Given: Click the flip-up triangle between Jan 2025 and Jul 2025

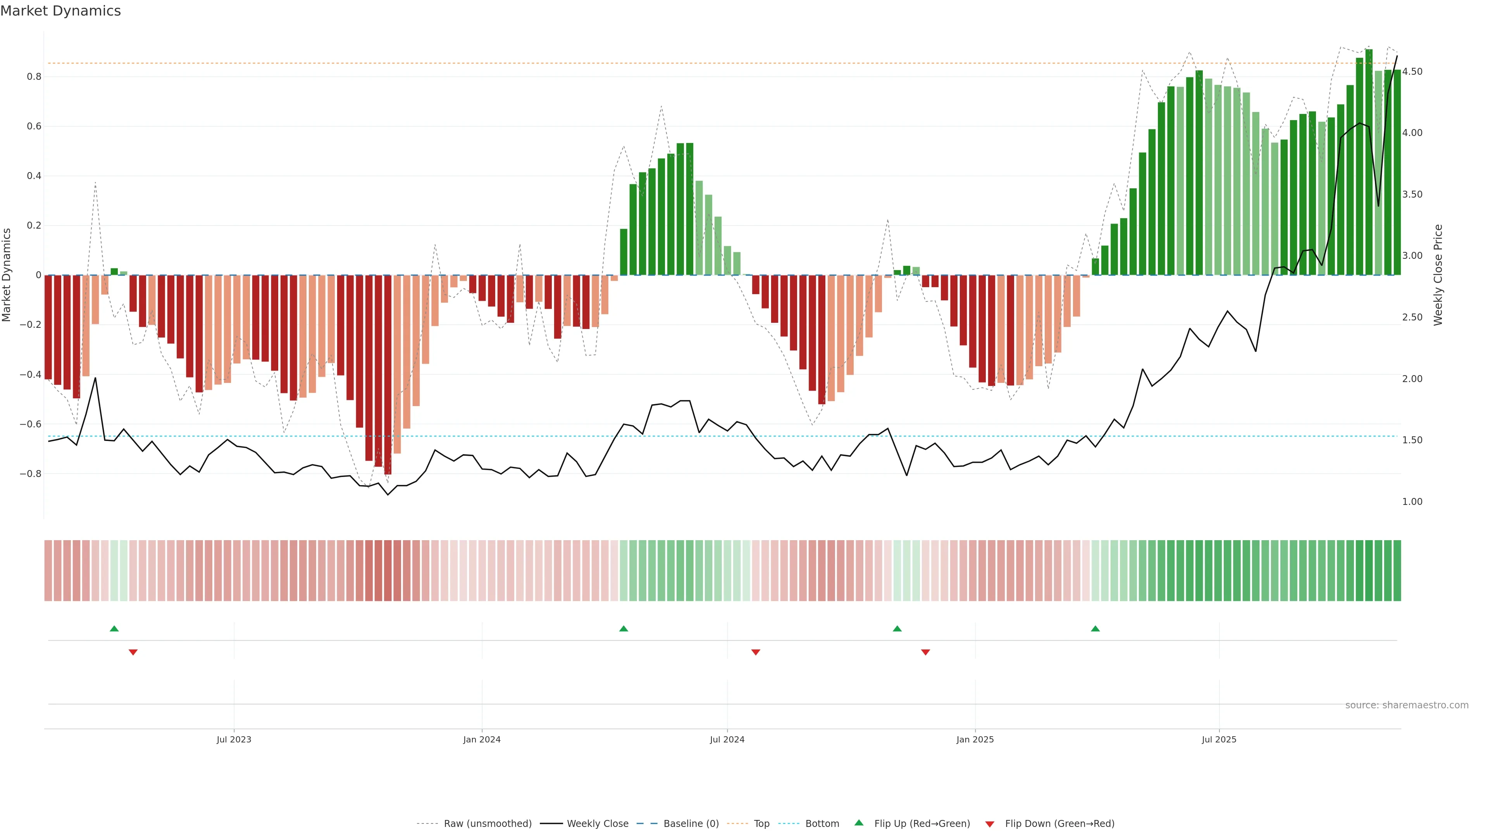Looking at the screenshot, I should 1095,629.
